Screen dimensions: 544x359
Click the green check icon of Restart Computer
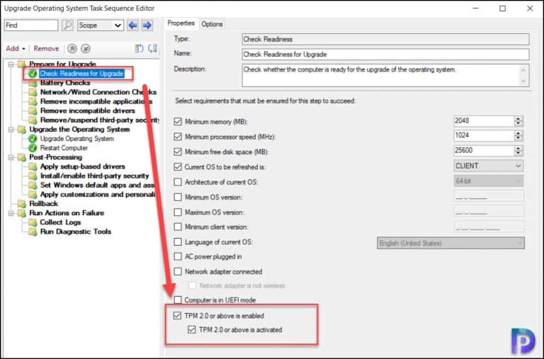(x=33, y=148)
